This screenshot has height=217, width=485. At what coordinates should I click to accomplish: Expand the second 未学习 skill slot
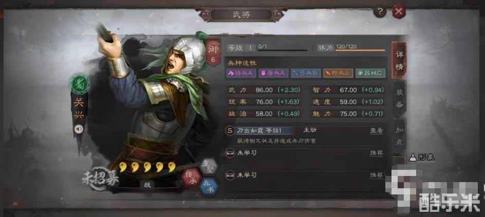pyautogui.click(x=306, y=175)
